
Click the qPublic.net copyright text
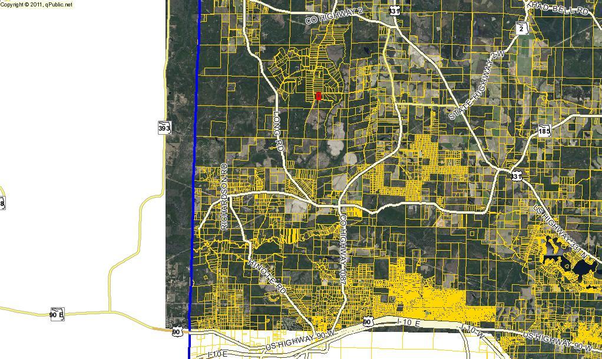[37, 4]
